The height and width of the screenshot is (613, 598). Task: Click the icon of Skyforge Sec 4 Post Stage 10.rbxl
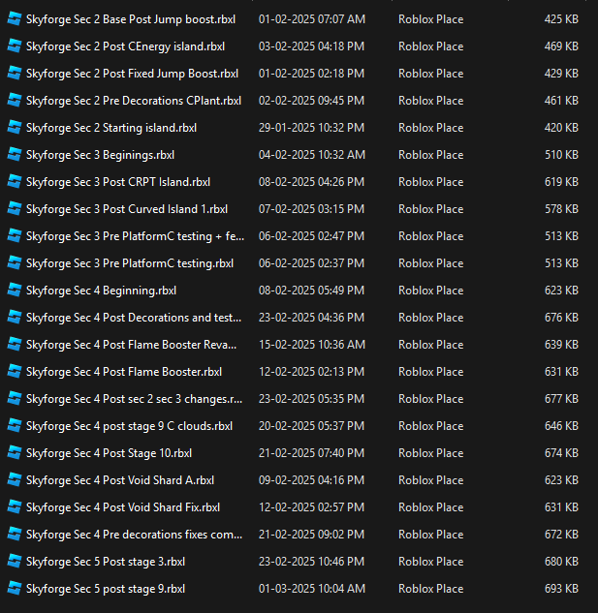pos(15,452)
